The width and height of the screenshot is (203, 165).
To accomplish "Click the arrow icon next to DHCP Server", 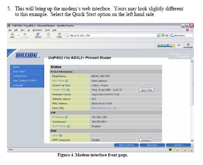I will pos(68,126).
